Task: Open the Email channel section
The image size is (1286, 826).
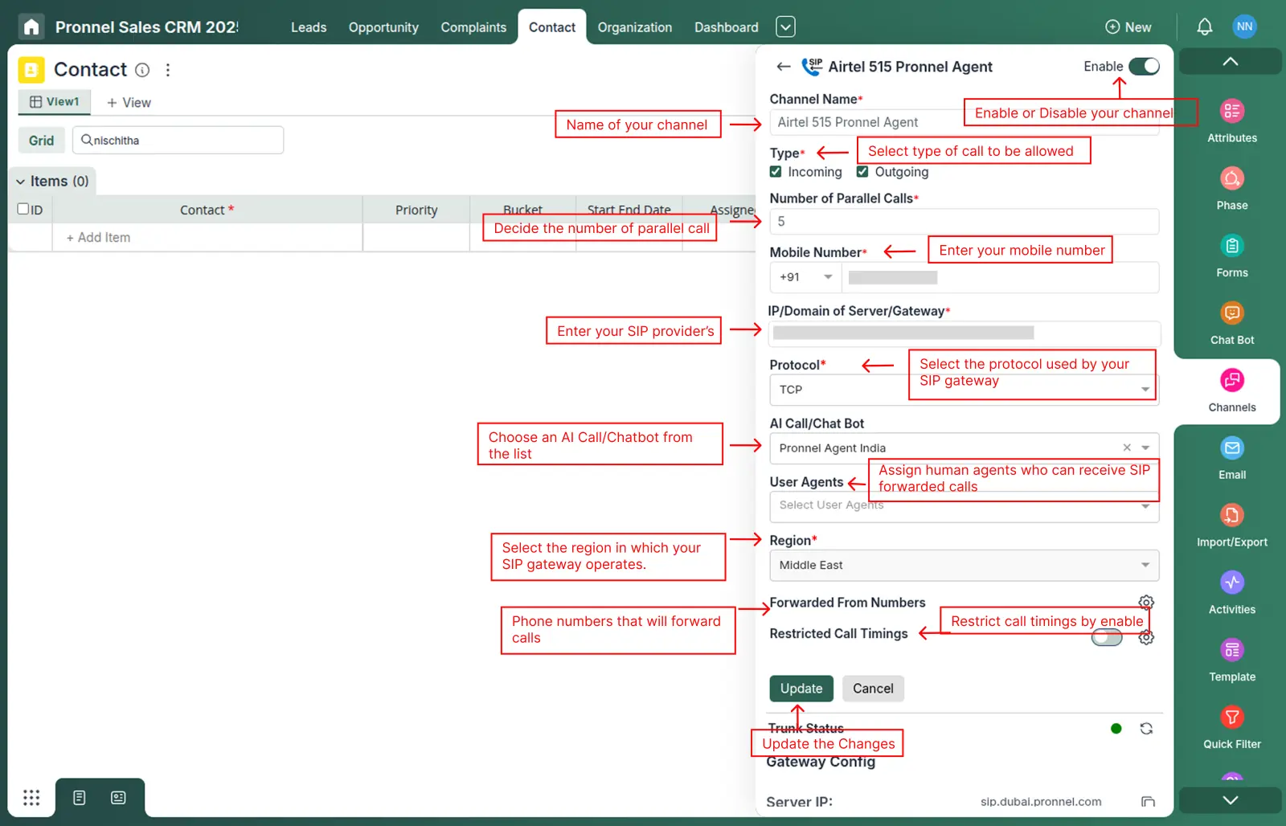Action: pos(1231,456)
